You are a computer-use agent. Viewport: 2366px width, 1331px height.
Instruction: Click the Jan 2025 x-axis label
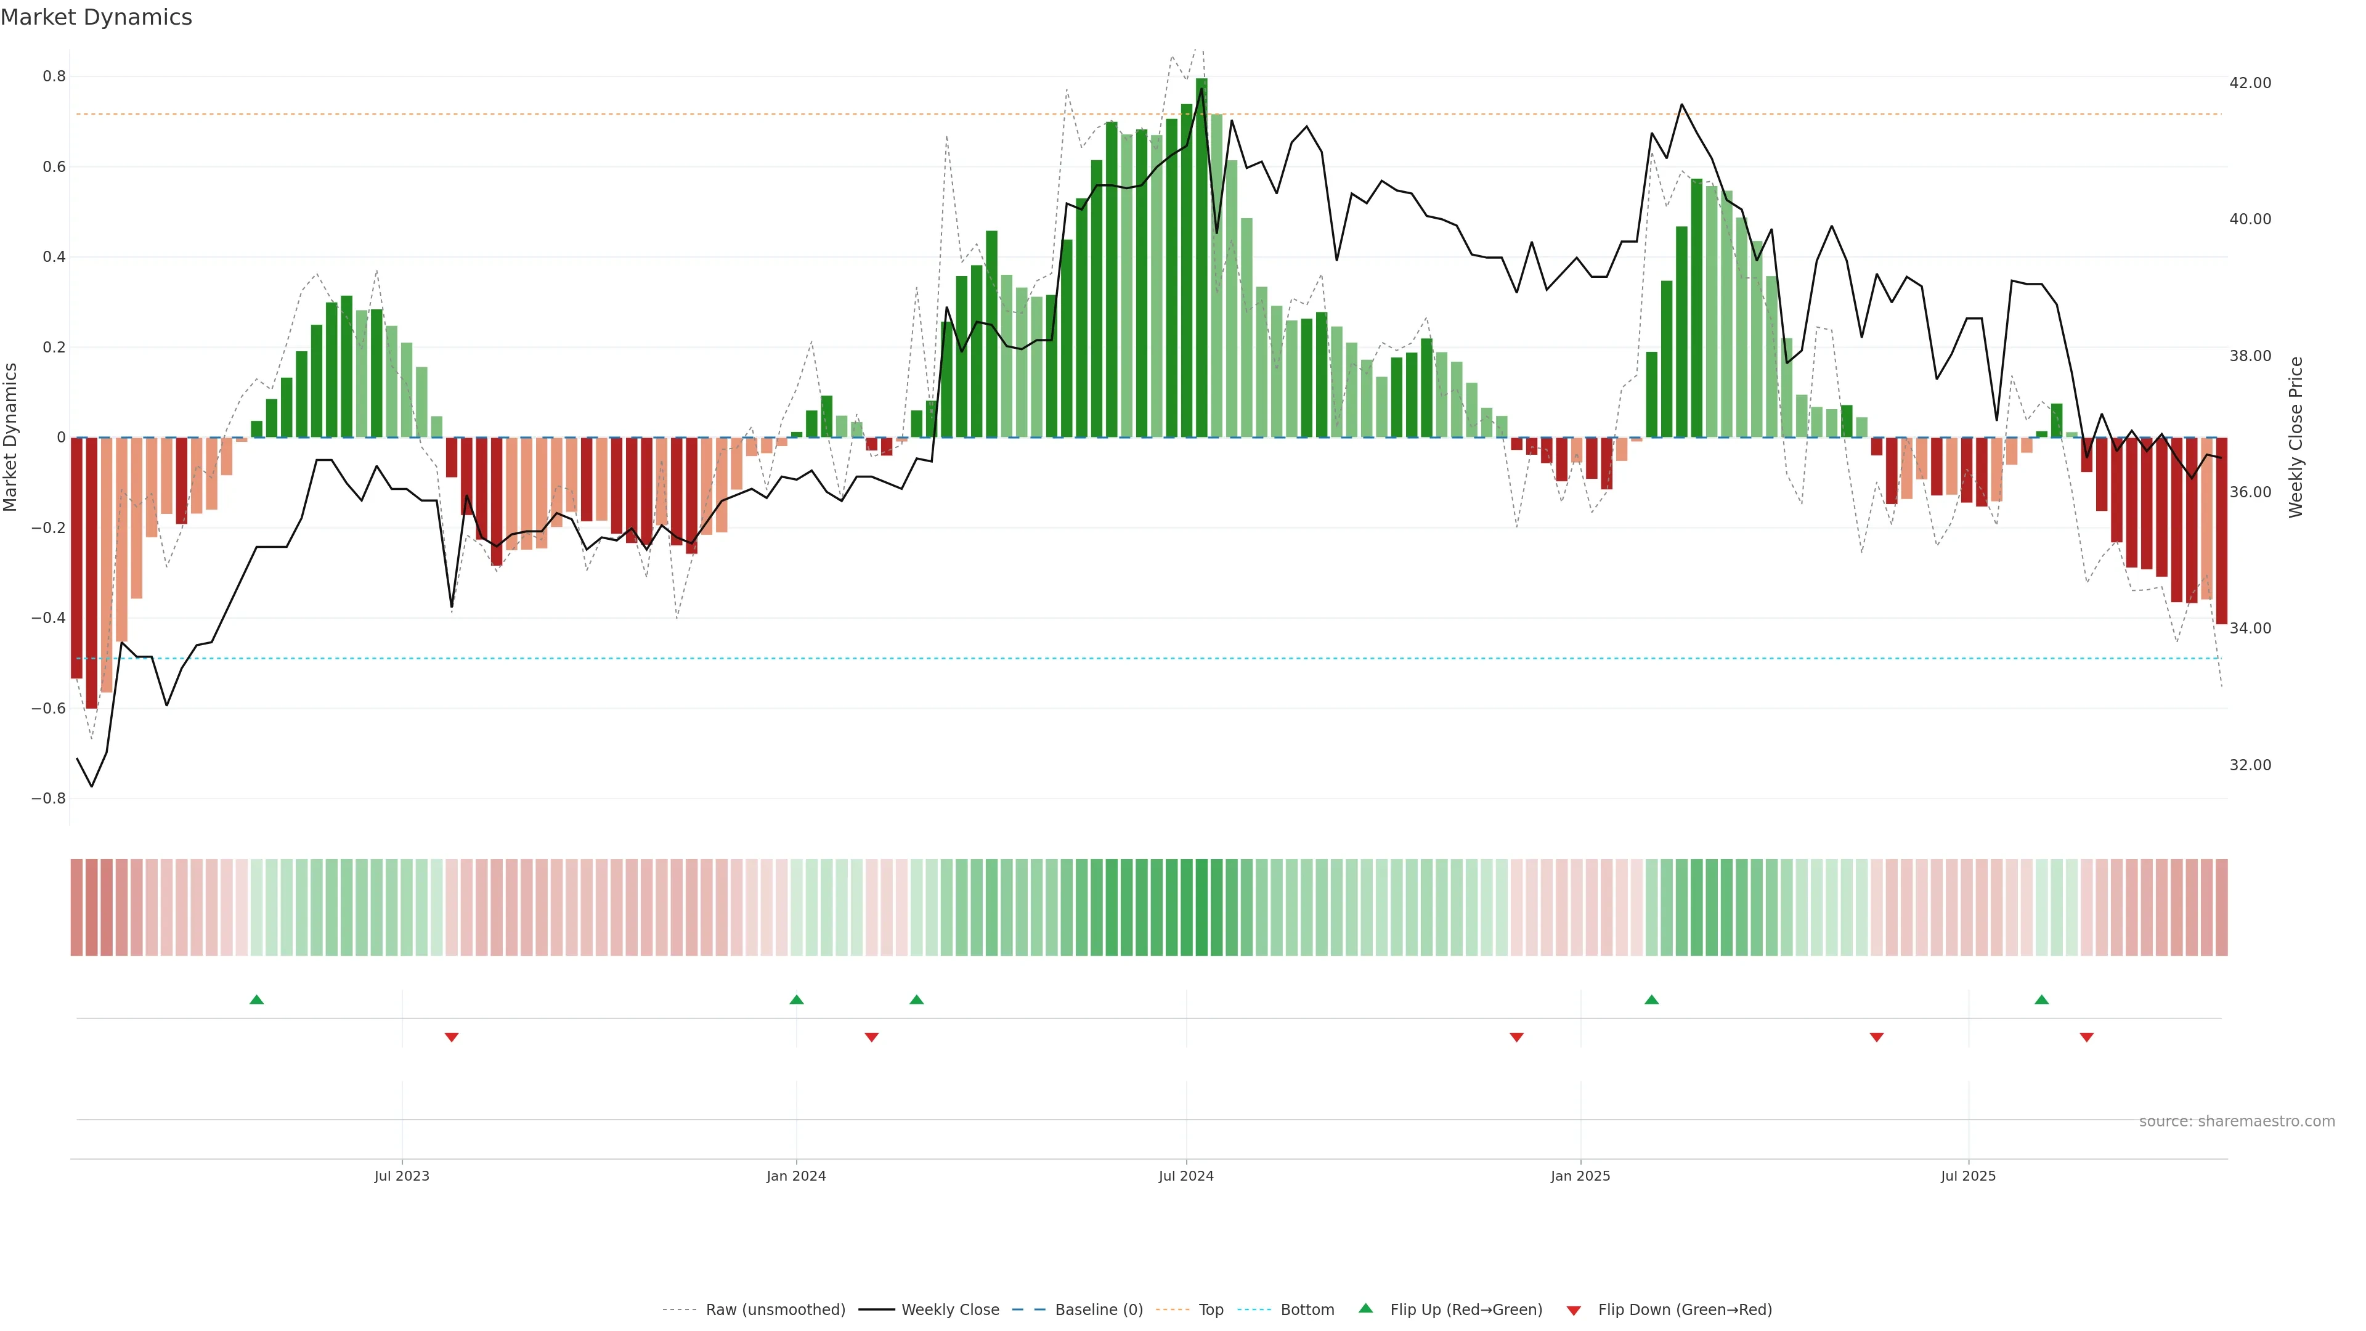pos(1580,1176)
